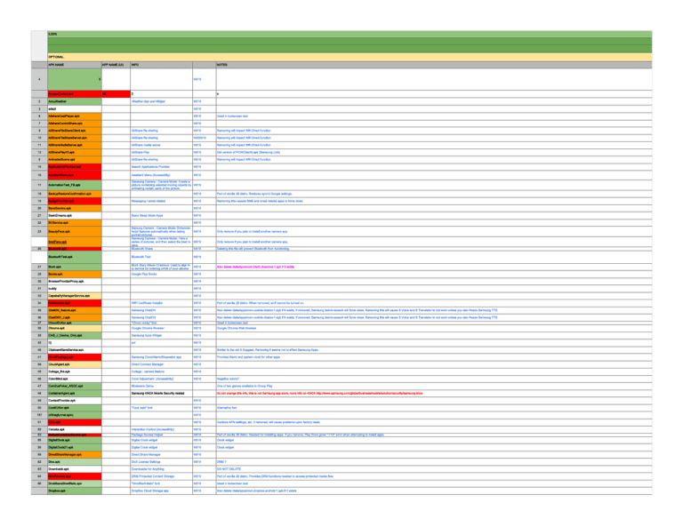Click the 'Weather App and Widget' info cell
The width and height of the screenshot is (683, 527).
(x=161, y=101)
